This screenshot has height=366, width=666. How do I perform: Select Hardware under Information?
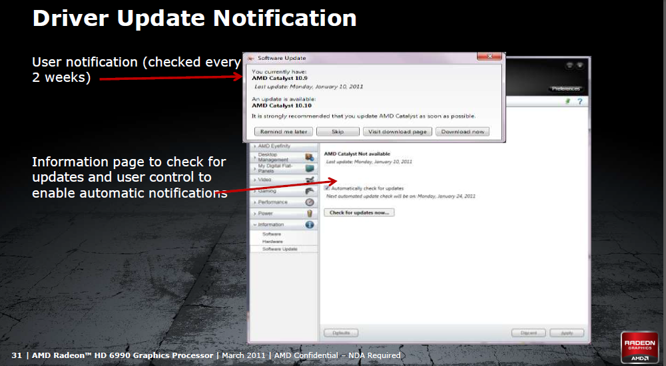[272, 242]
